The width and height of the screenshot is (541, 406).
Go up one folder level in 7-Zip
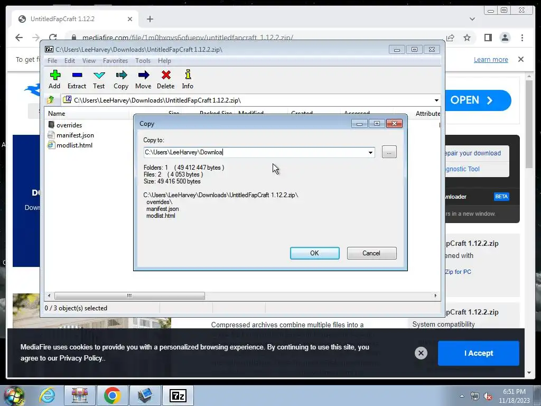click(x=51, y=100)
